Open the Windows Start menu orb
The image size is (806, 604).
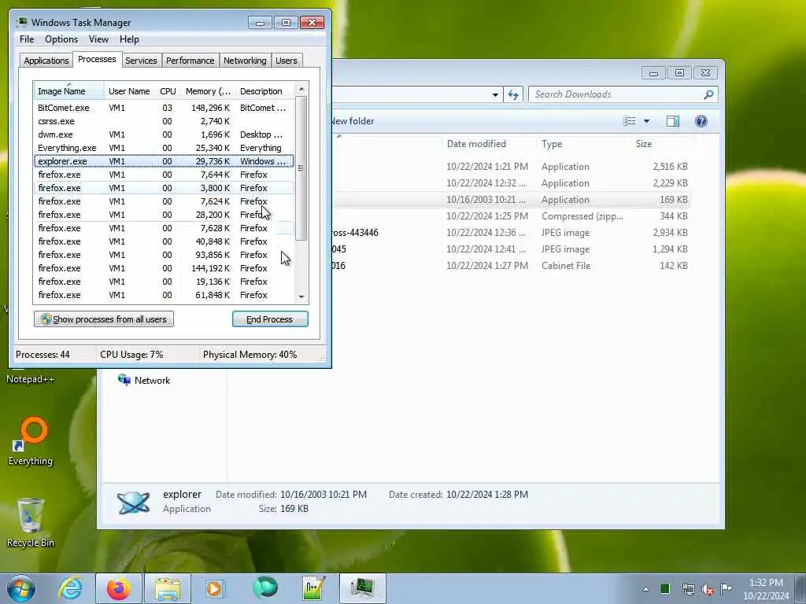21,588
